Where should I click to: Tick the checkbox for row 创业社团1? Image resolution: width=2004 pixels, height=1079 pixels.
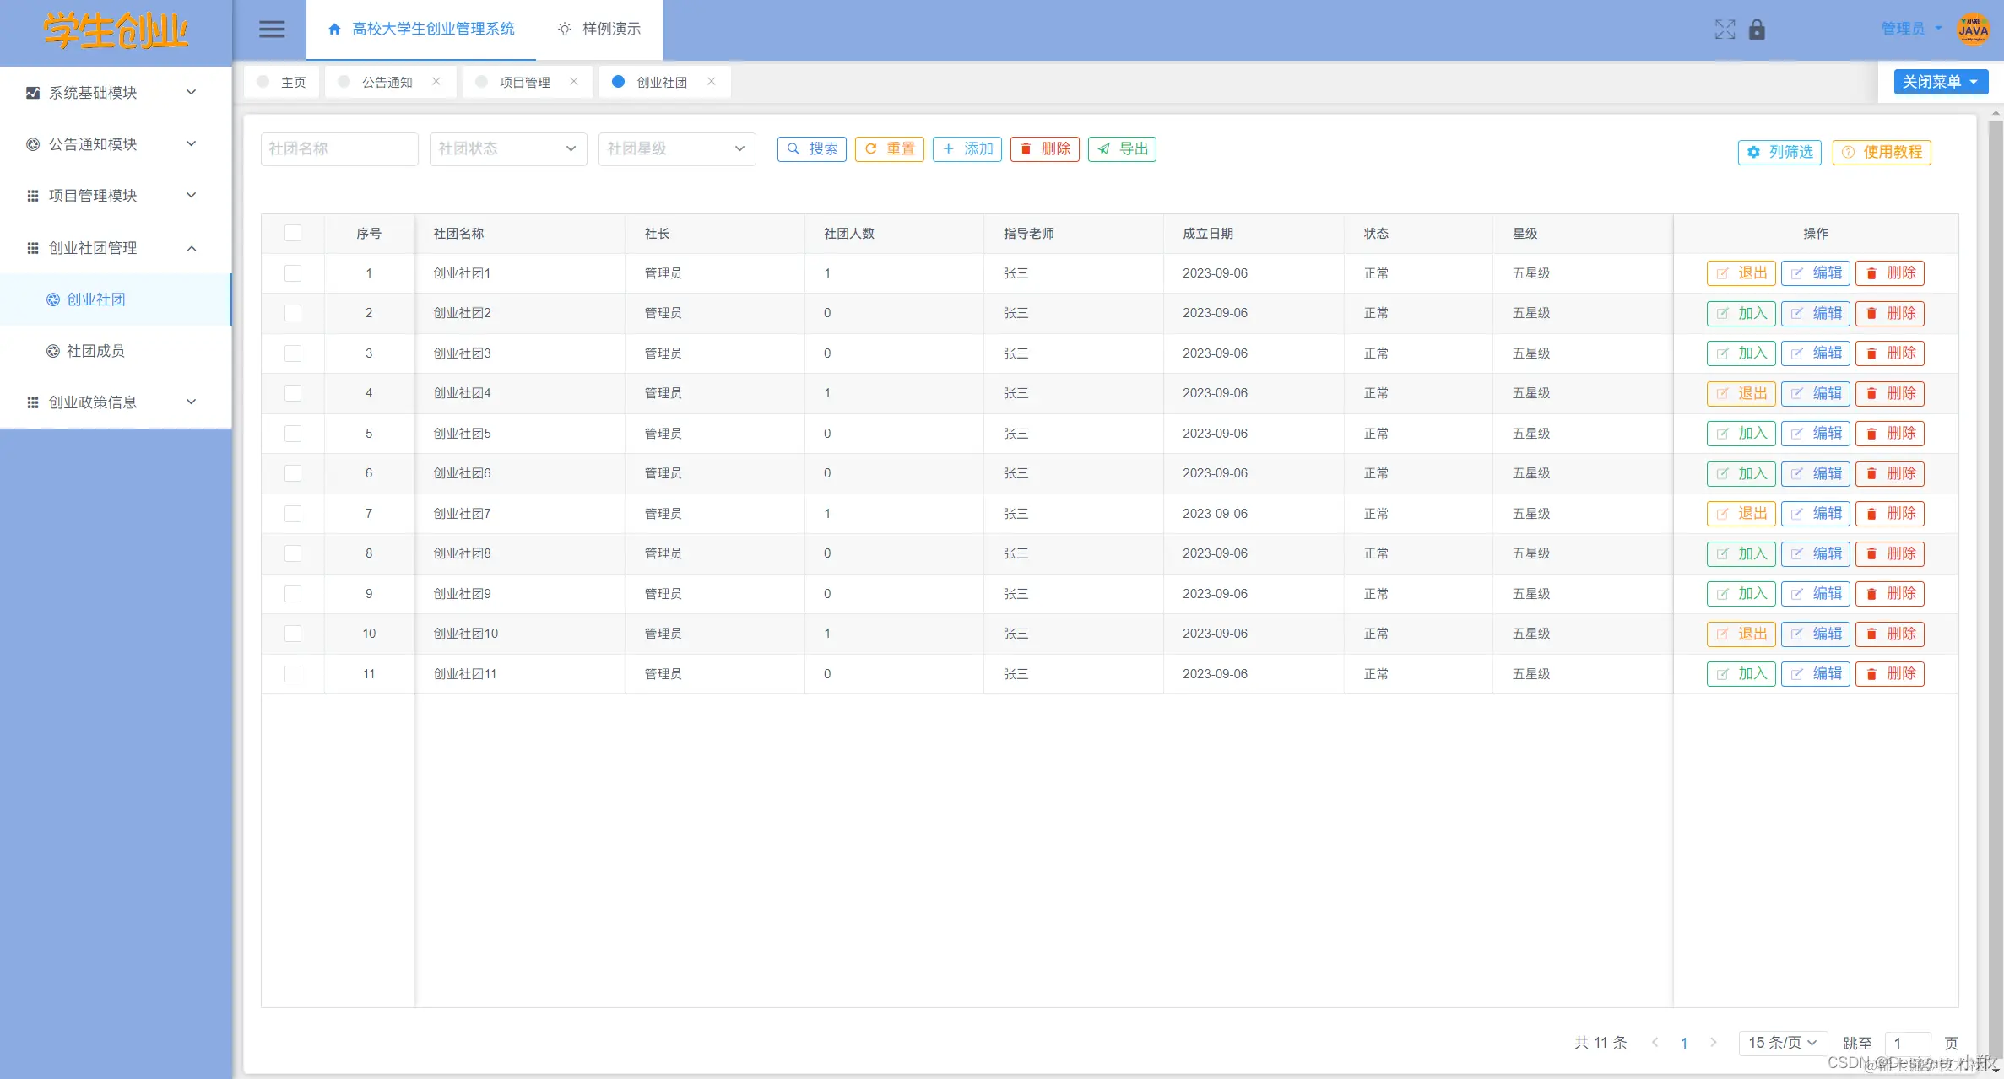(293, 273)
